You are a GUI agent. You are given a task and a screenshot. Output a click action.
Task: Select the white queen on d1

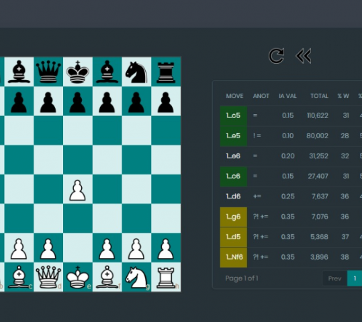pos(48,277)
